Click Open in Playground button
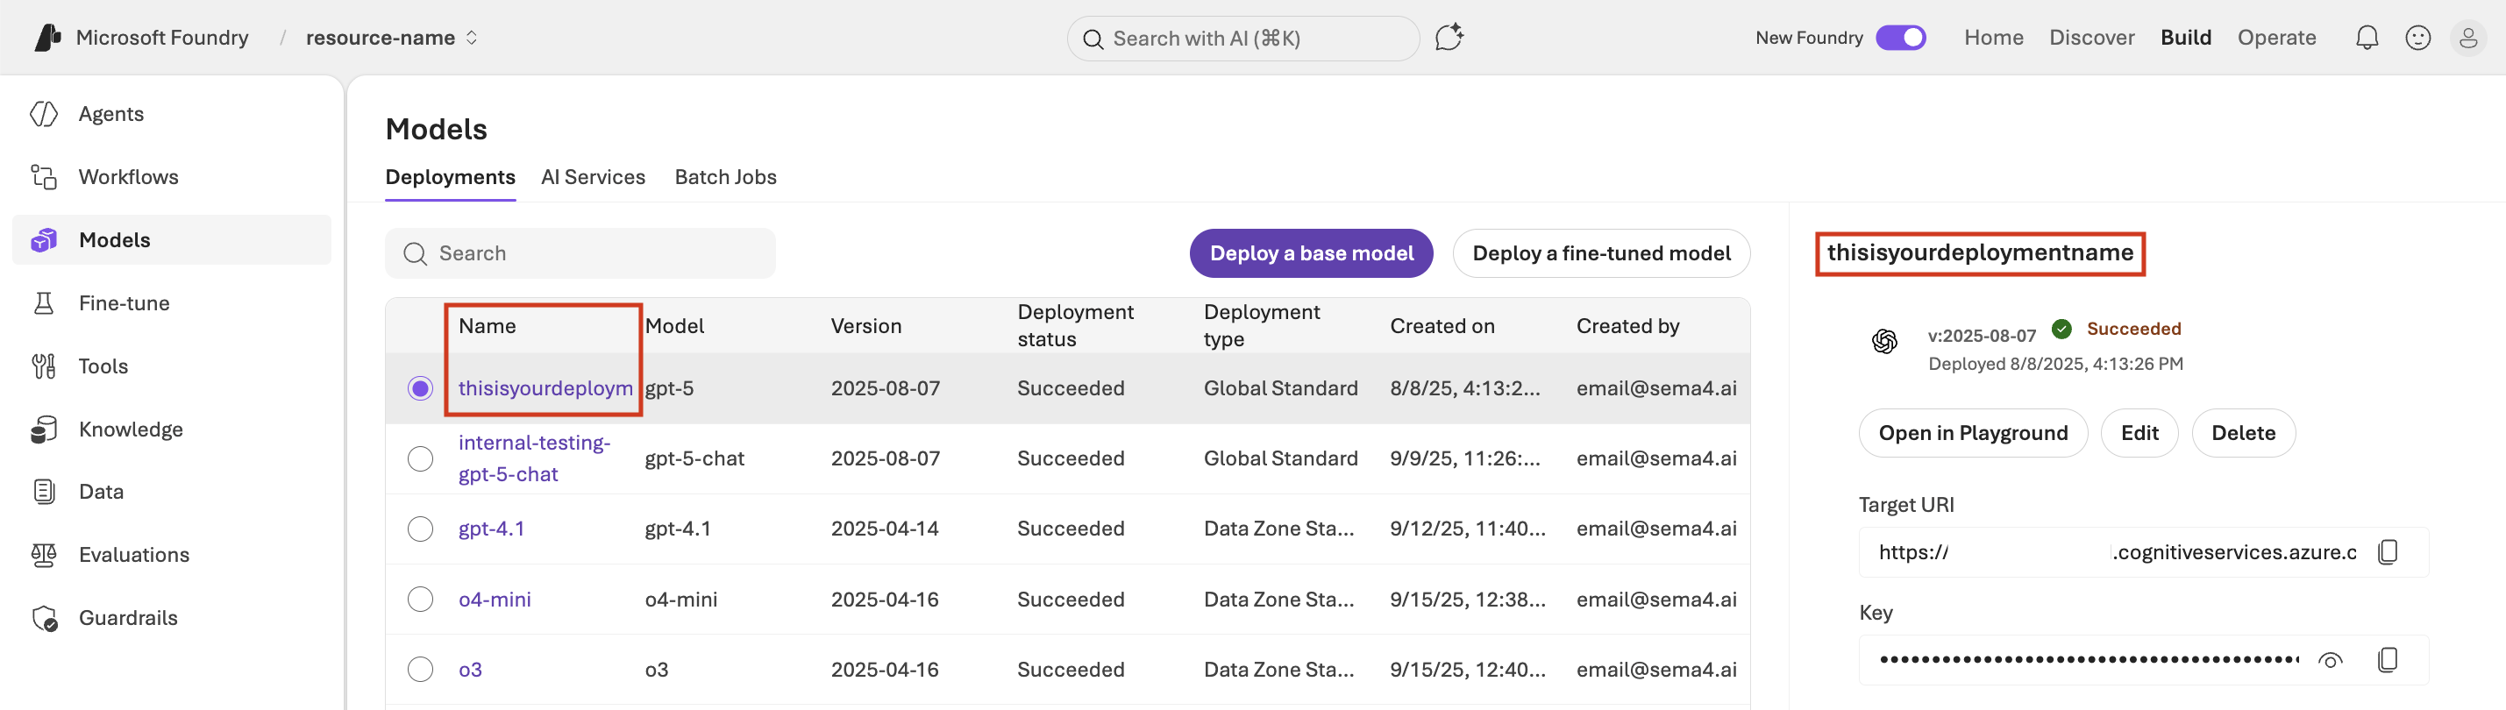Image resolution: width=2506 pixels, height=710 pixels. [1973, 434]
